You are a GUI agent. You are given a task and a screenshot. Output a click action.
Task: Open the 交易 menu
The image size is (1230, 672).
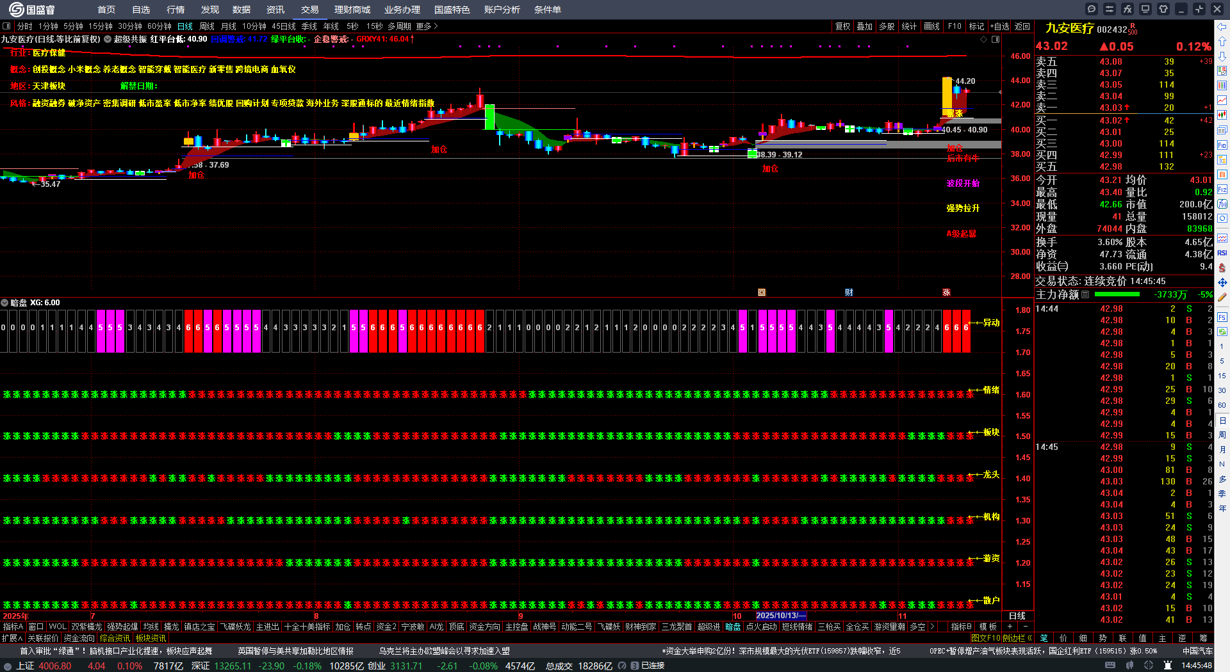tap(310, 10)
